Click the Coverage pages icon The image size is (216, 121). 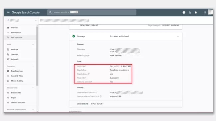coord(8,49)
